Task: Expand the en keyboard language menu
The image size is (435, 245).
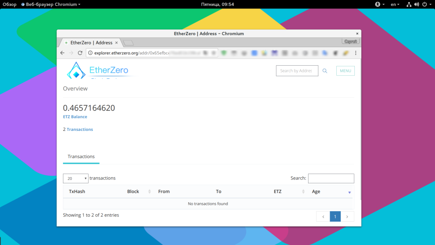Action: 395,4
